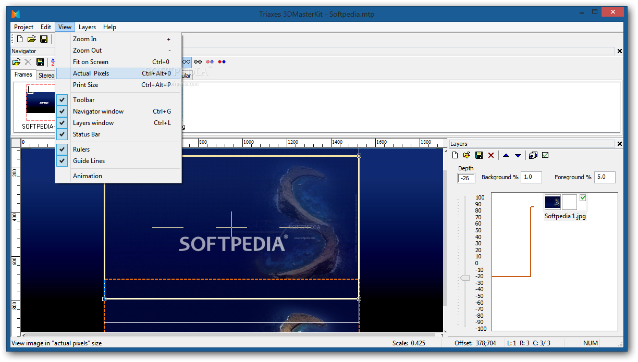Click the Foreground % input field
The height and width of the screenshot is (362, 638).
[x=605, y=177]
